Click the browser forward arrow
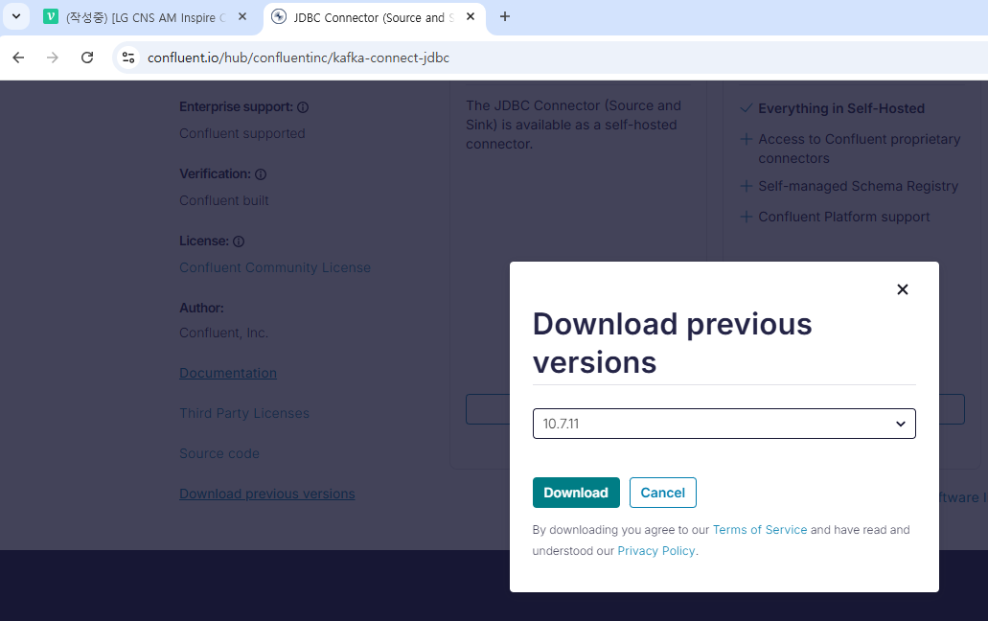This screenshot has width=988, height=621. [53, 57]
